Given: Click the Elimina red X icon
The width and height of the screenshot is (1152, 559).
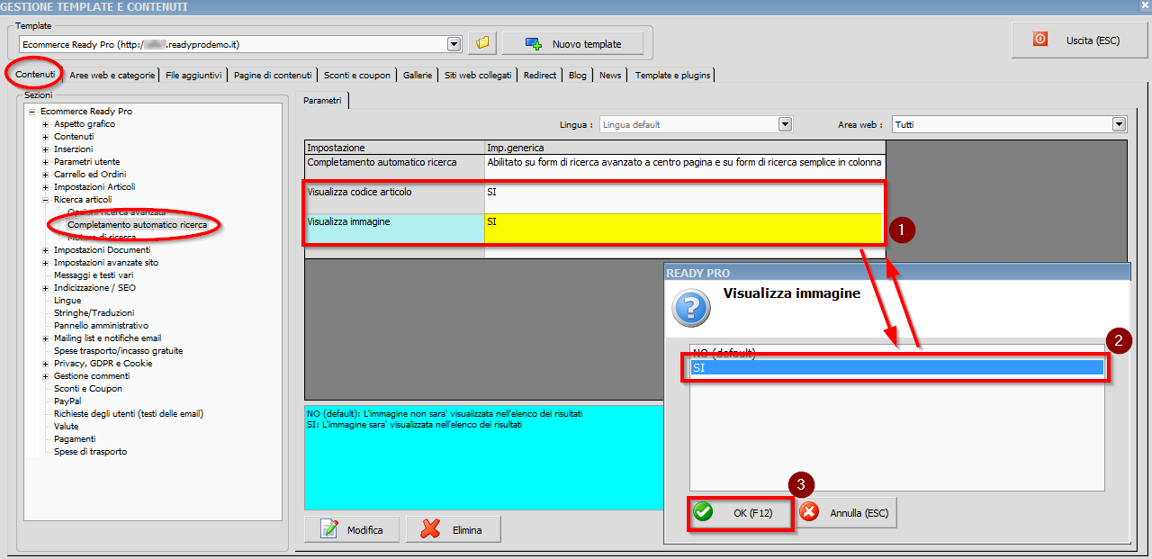Looking at the screenshot, I should (x=431, y=529).
